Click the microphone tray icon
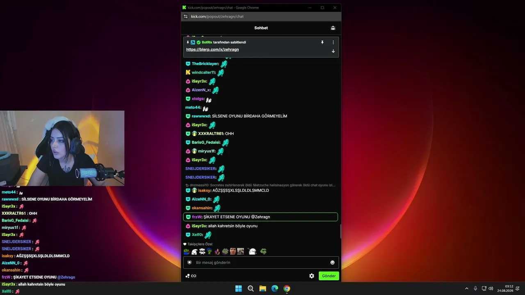525x295 pixels. click(x=475, y=288)
